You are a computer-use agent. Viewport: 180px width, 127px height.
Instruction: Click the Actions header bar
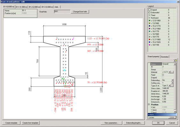[162, 115]
